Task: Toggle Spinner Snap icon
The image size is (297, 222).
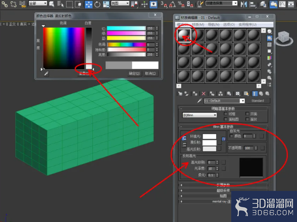Action: pyautogui.click(x=190, y=4)
